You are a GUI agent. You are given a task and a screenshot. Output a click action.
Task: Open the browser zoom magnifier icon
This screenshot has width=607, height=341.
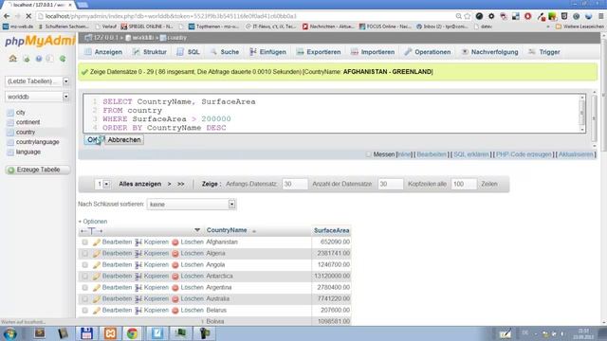(458, 16)
